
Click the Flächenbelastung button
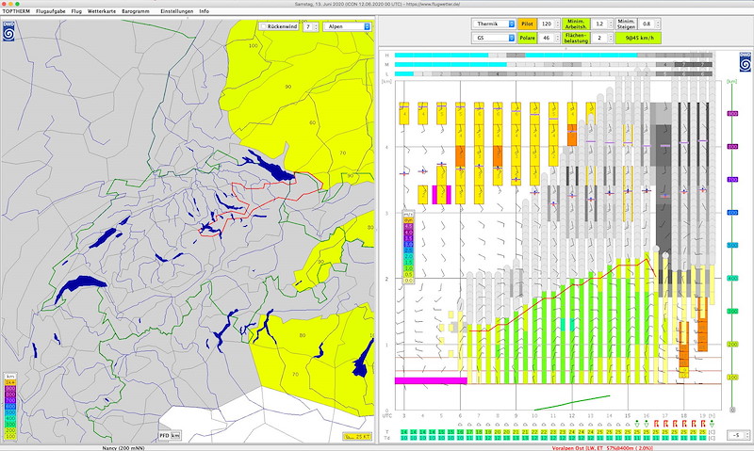[577, 38]
